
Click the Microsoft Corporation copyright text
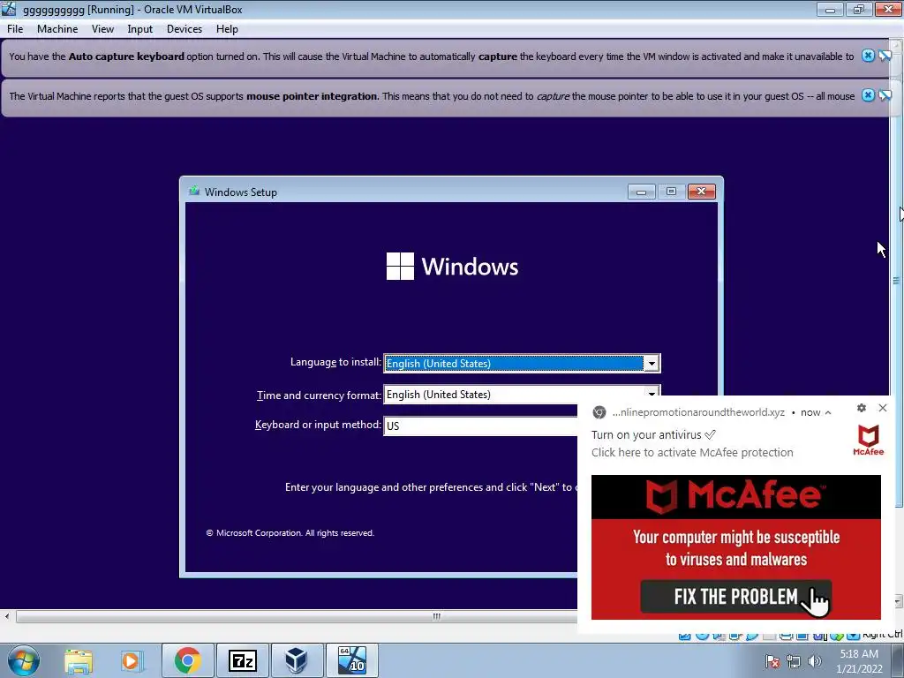pos(290,532)
